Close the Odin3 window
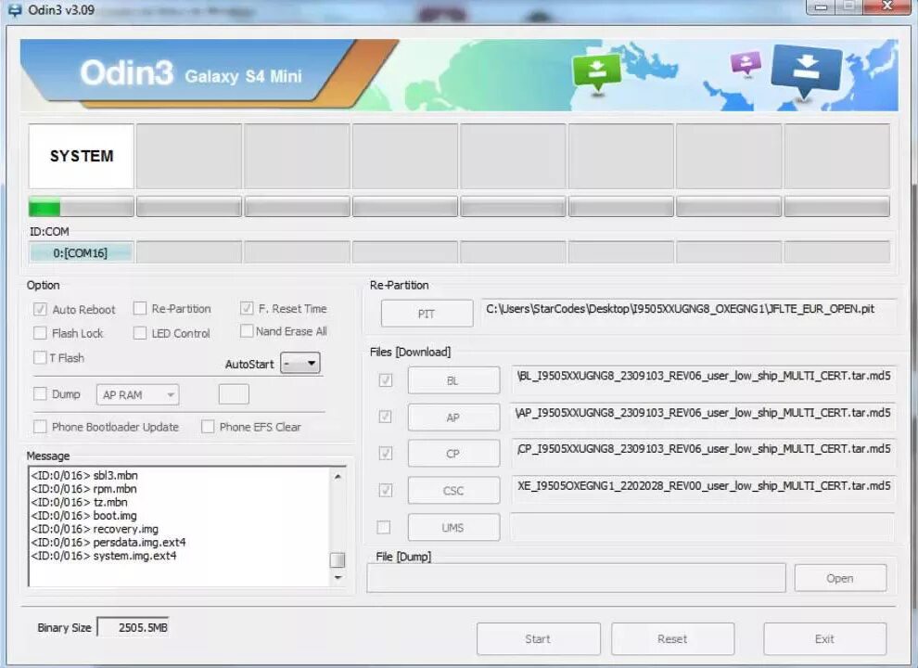 coord(887,6)
